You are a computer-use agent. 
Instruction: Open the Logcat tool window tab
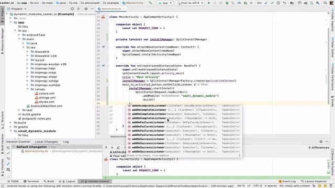tap(68, 181)
